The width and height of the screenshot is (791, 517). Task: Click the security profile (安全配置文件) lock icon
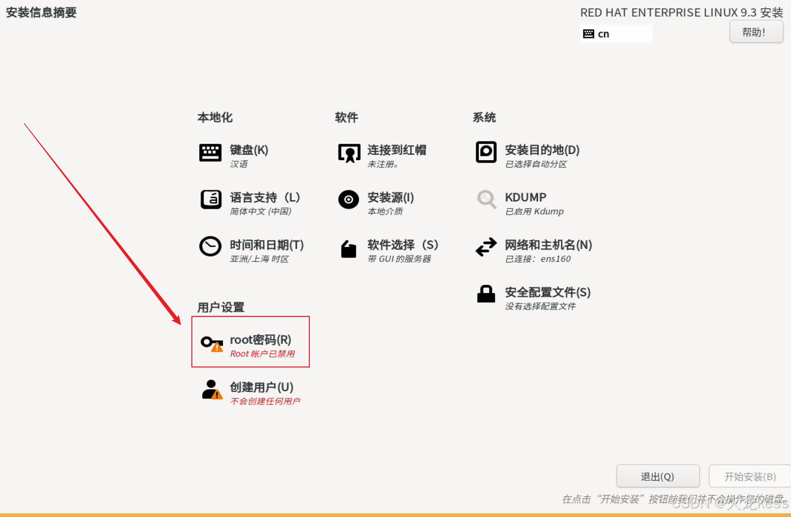coord(486,294)
